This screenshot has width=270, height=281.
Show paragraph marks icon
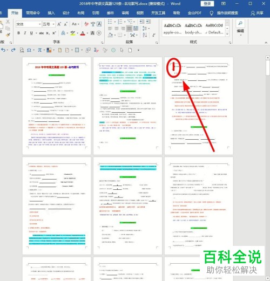click(154, 35)
